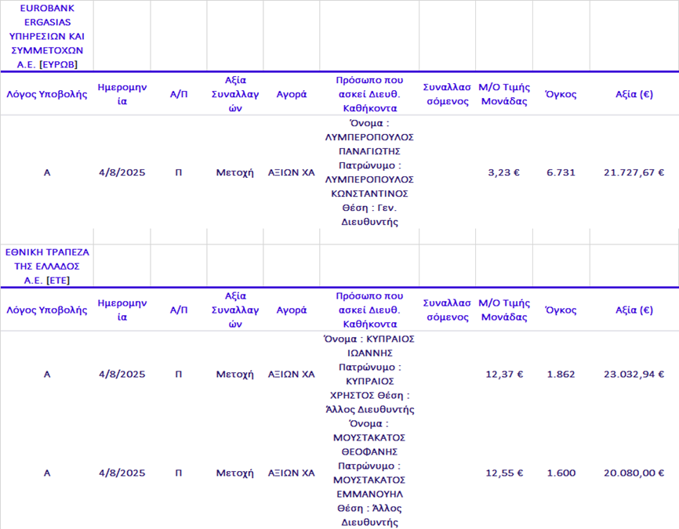The image size is (679, 529).
Task: Select the volume cell 1.862
Action: [x=561, y=374]
